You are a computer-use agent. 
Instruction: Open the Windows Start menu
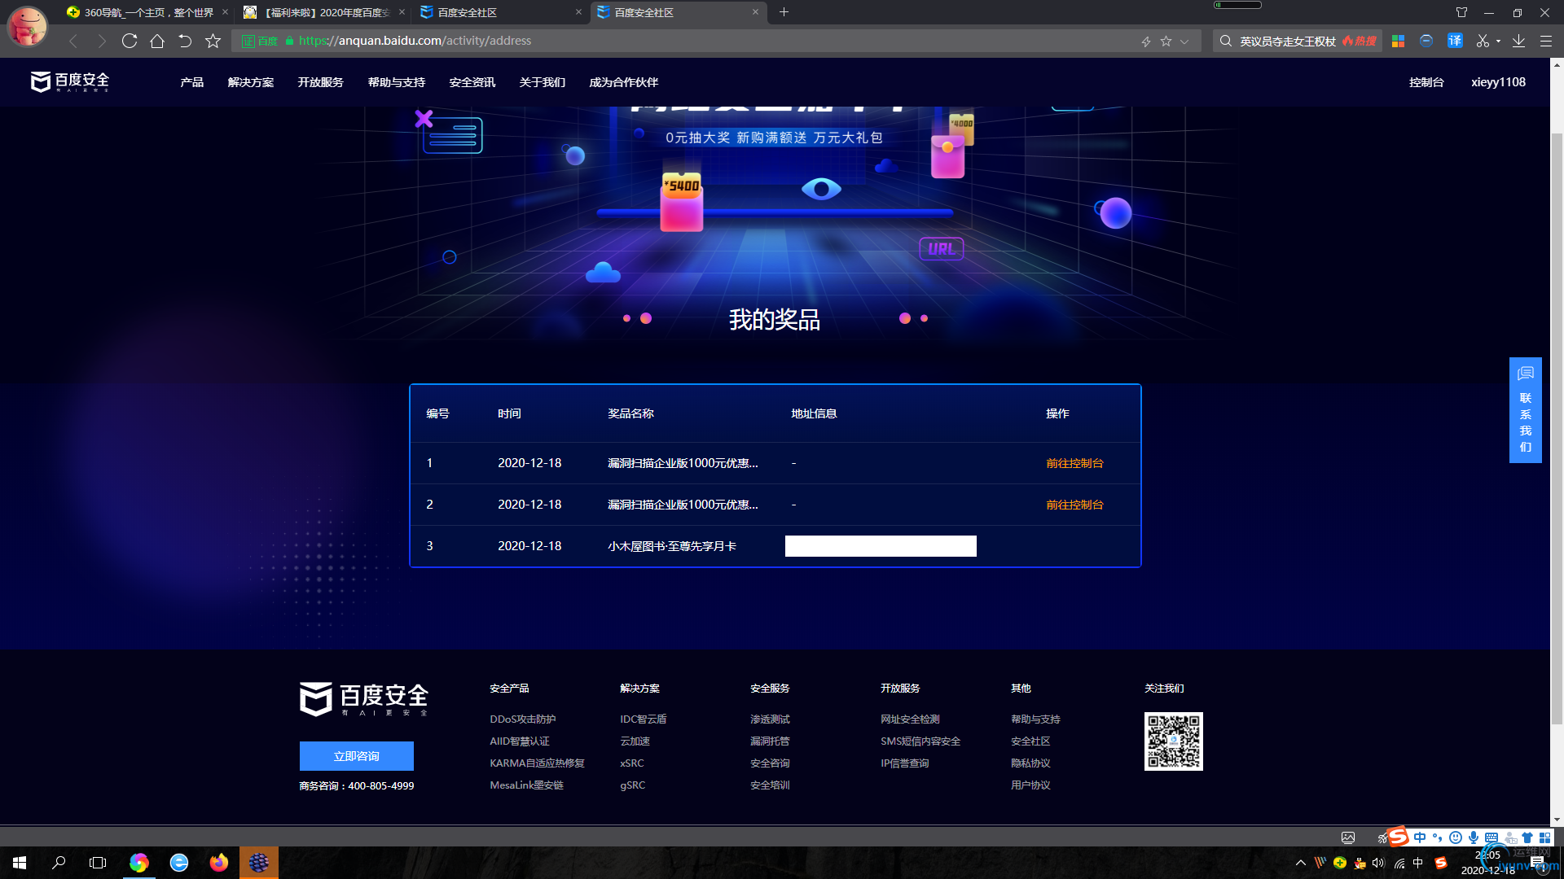click(x=20, y=863)
